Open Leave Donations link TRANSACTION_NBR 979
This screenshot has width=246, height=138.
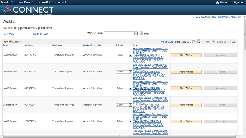tap(150, 88)
